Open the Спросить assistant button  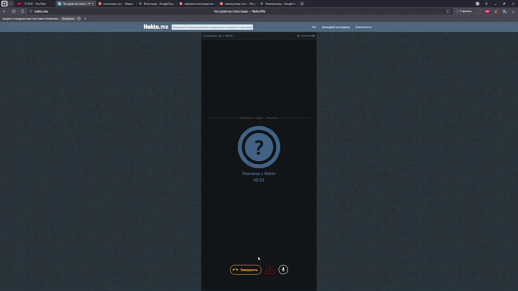click(464, 11)
